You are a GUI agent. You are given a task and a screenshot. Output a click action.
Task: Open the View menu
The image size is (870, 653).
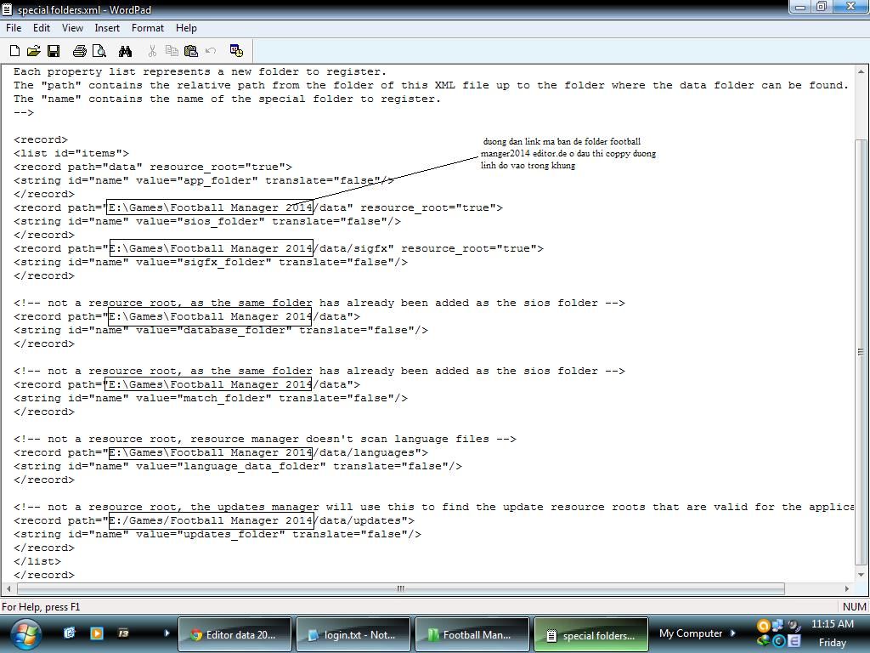(x=72, y=28)
